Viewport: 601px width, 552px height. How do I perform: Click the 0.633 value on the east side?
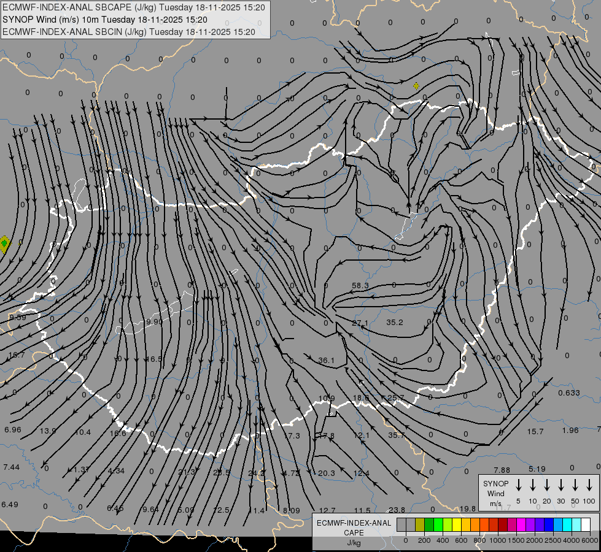569,393
